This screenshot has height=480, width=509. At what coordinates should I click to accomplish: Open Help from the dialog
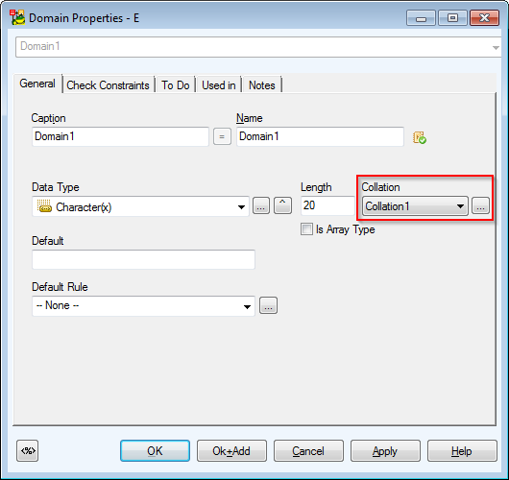pos(462,451)
